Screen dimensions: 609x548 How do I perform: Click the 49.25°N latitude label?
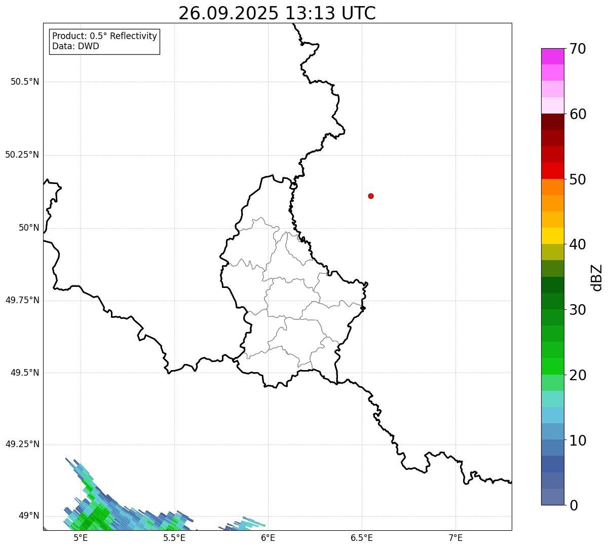(22, 444)
